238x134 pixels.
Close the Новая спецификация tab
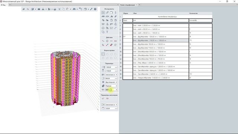(136, 5)
